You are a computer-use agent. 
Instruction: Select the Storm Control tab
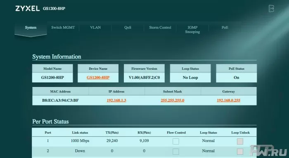click(160, 27)
